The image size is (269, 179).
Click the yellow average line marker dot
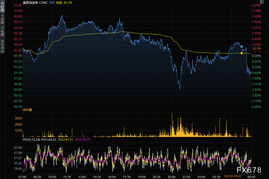coord(242,53)
